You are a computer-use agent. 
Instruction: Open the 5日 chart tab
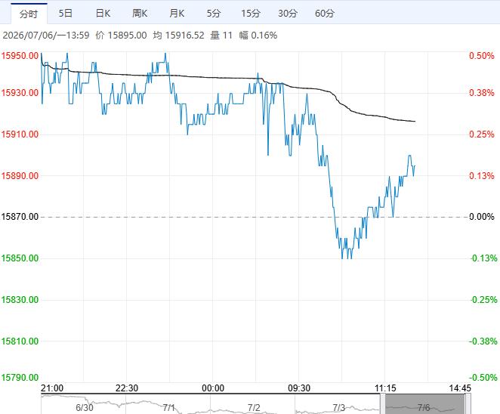[66, 14]
